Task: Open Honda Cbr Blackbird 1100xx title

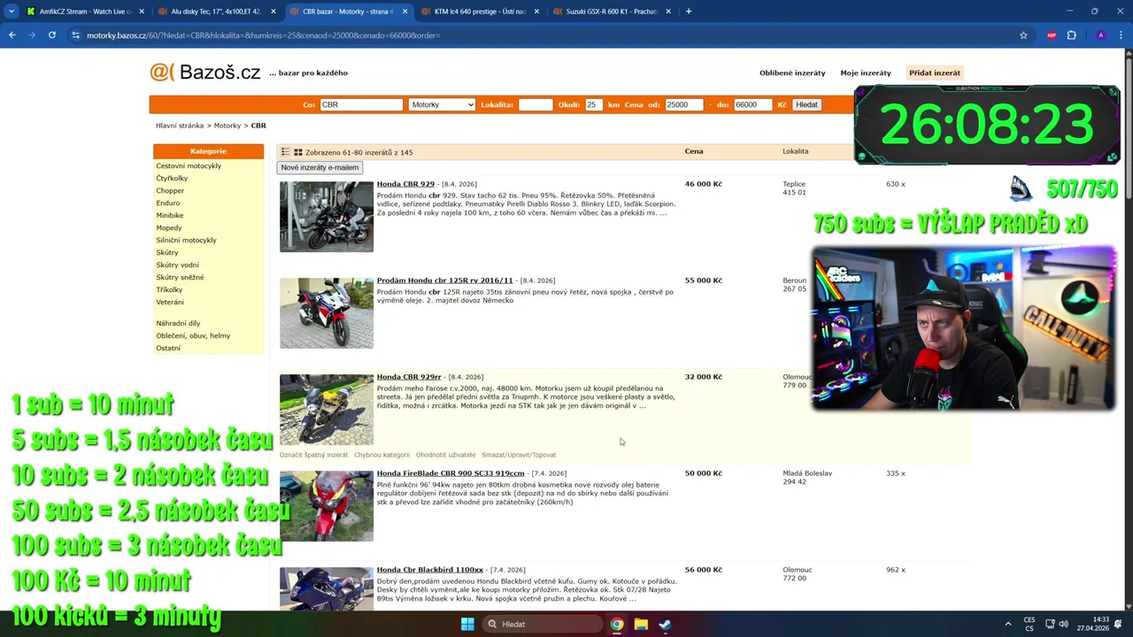Action: point(430,570)
